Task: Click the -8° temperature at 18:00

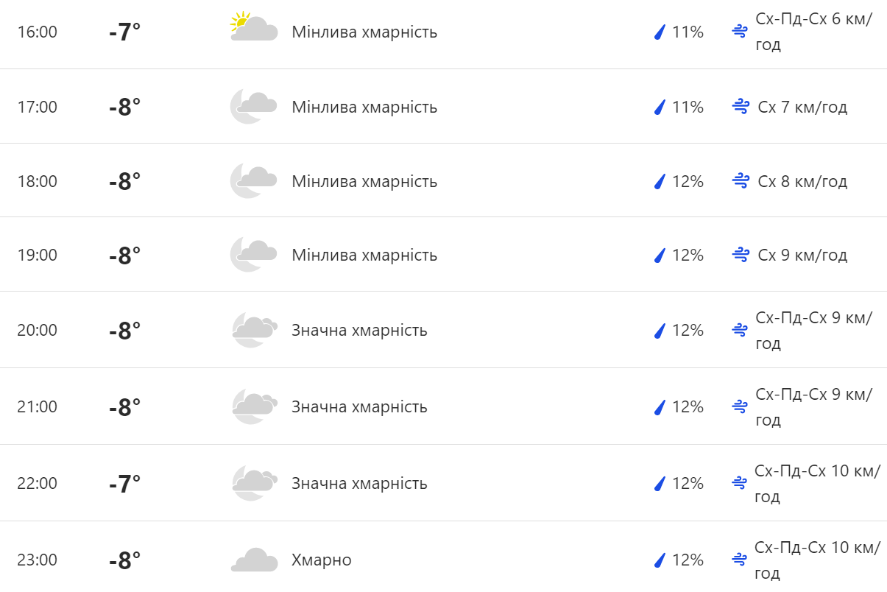Action: (124, 181)
